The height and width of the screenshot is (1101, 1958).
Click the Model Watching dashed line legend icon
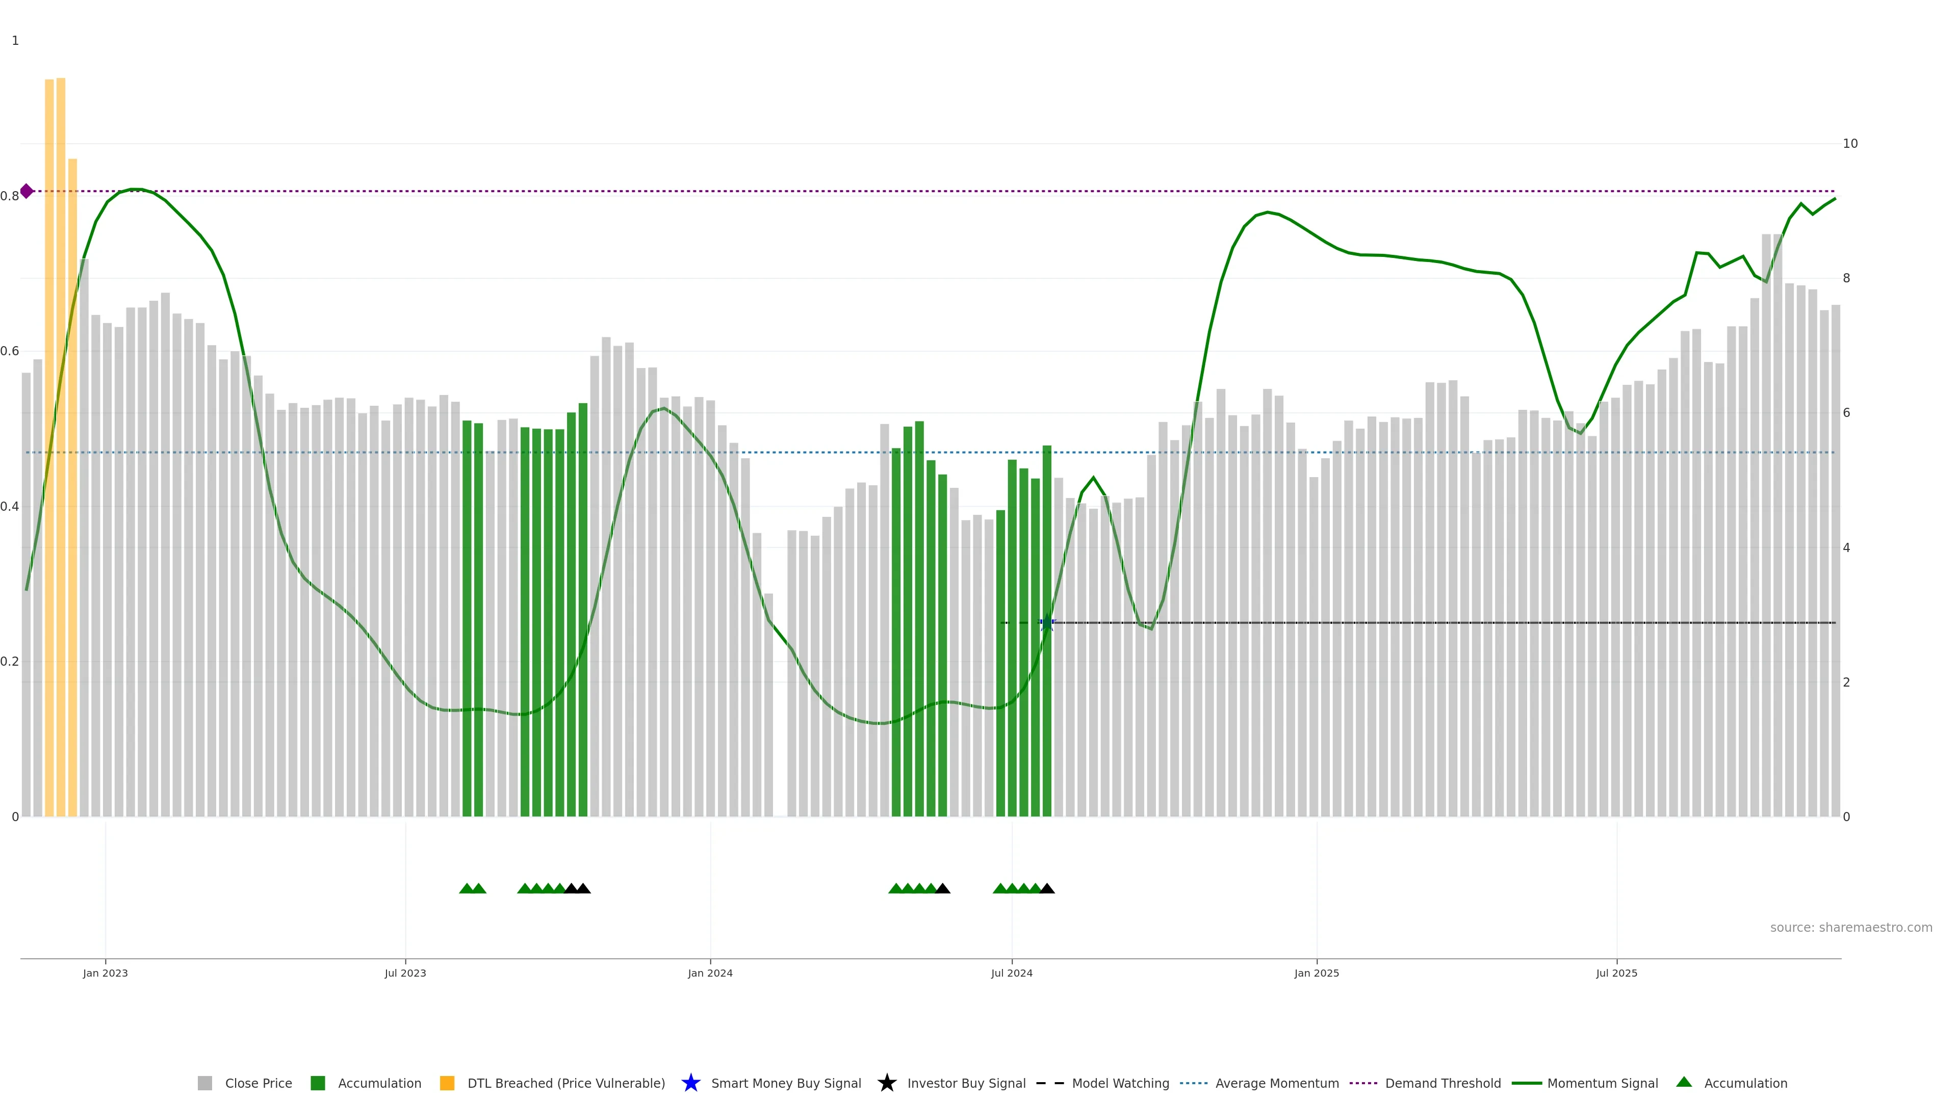[x=1050, y=1083]
